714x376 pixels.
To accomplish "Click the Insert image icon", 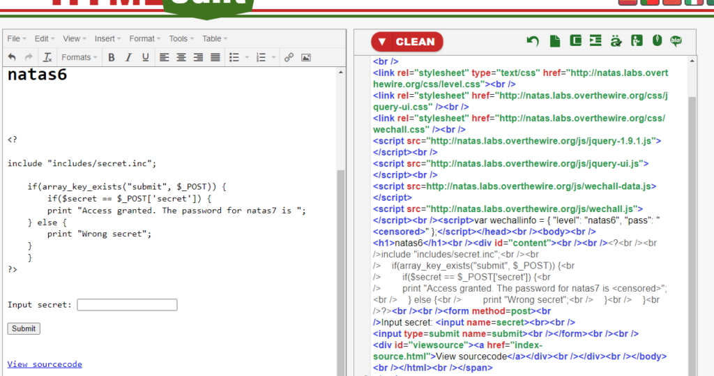I will tap(305, 57).
